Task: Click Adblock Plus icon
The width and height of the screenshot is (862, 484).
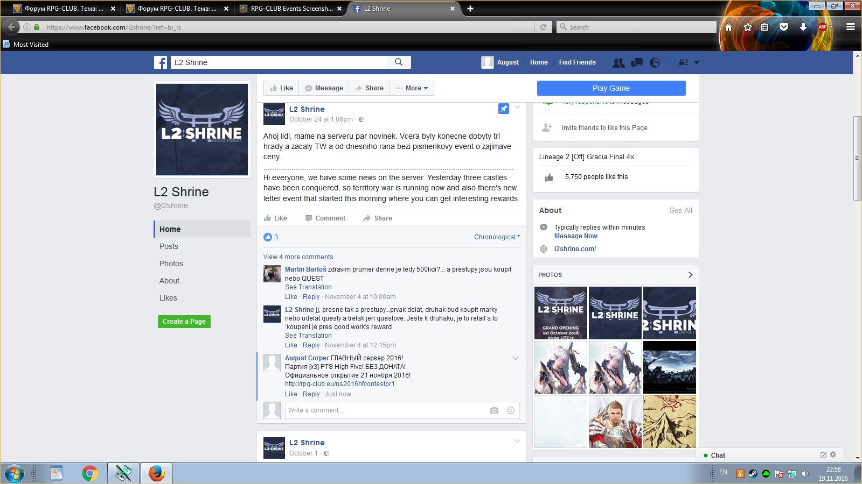Action: [823, 27]
